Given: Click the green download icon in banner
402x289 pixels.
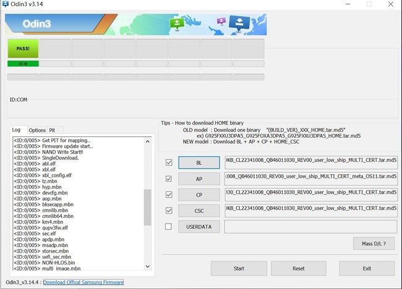Looking at the screenshot, I should (177, 24).
